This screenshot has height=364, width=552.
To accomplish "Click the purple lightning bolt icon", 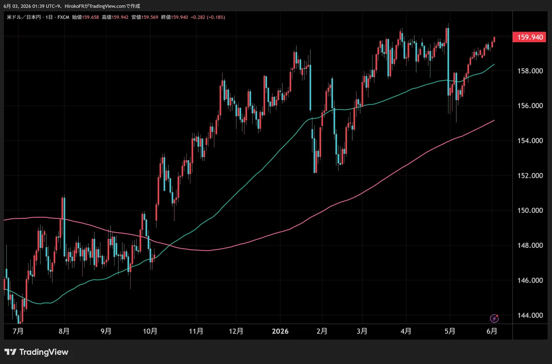I will [494, 318].
